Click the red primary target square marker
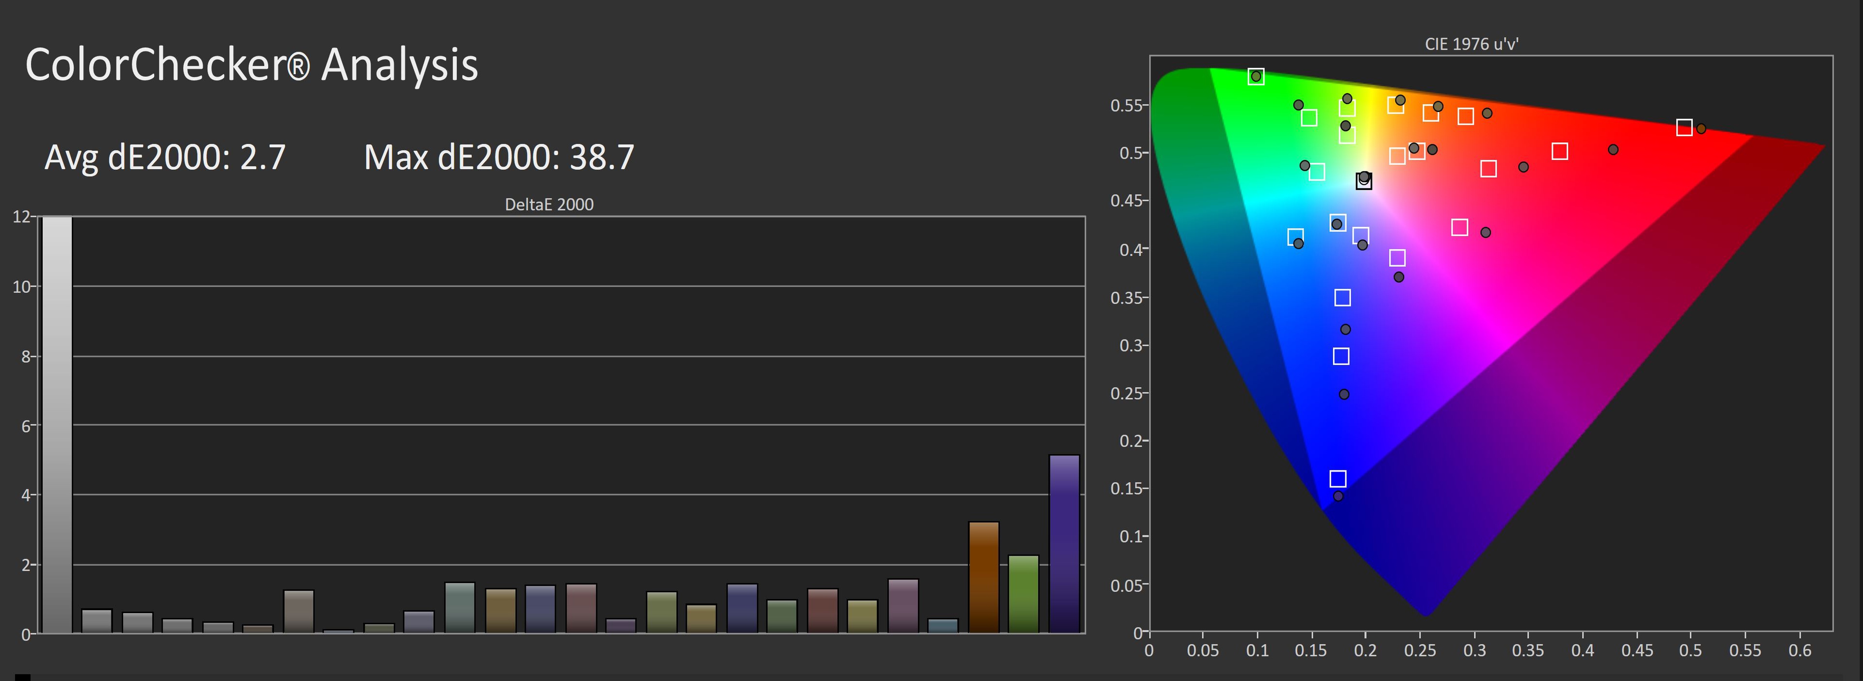The image size is (1863, 681). (1684, 128)
